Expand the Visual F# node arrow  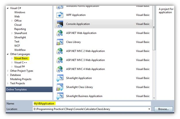(x=12, y=67)
